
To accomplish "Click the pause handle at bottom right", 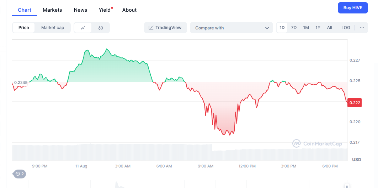I will tap(347, 186).
